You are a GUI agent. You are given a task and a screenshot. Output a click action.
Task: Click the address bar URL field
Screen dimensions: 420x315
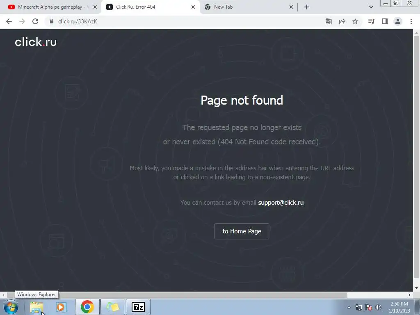point(185,21)
